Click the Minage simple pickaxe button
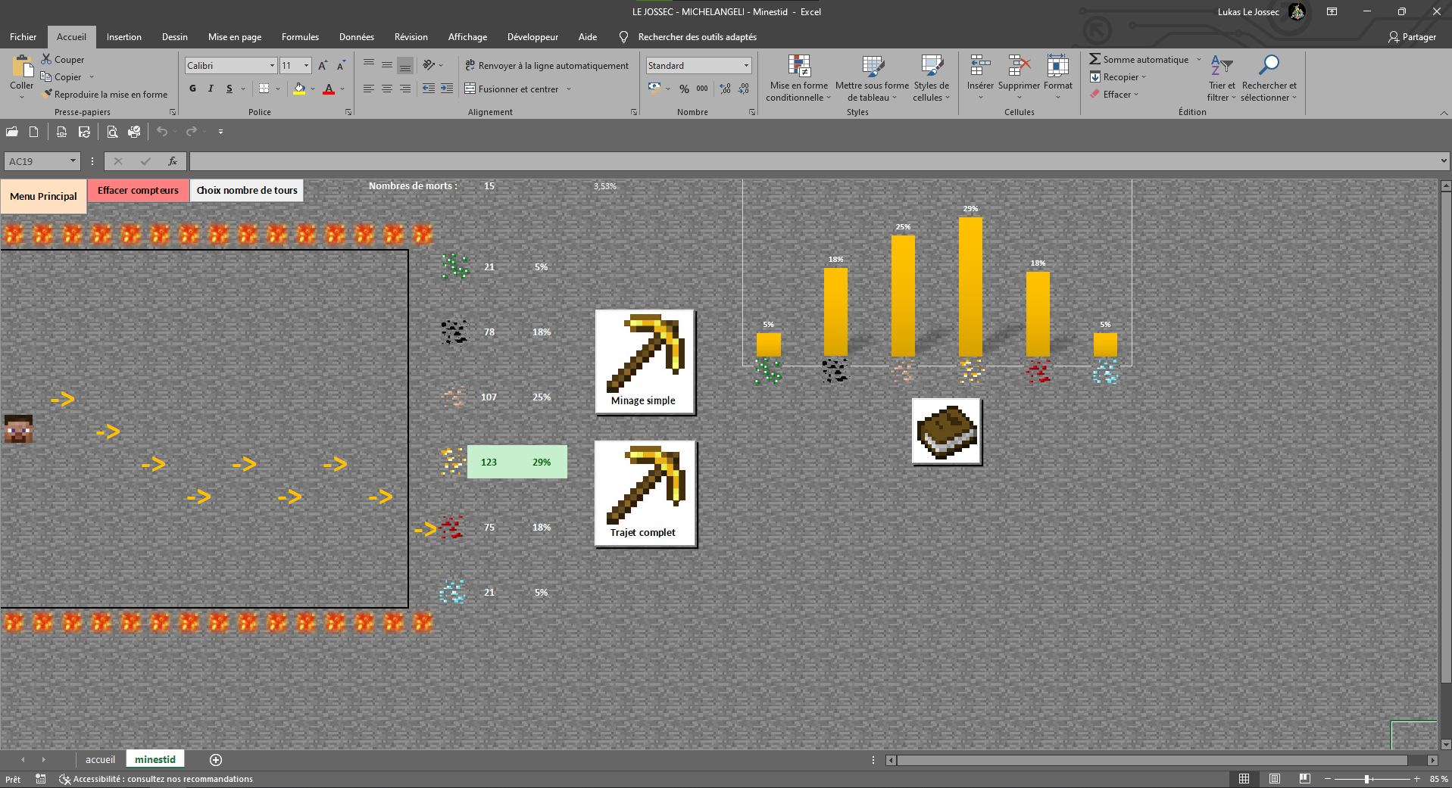1452x788 pixels. [645, 362]
